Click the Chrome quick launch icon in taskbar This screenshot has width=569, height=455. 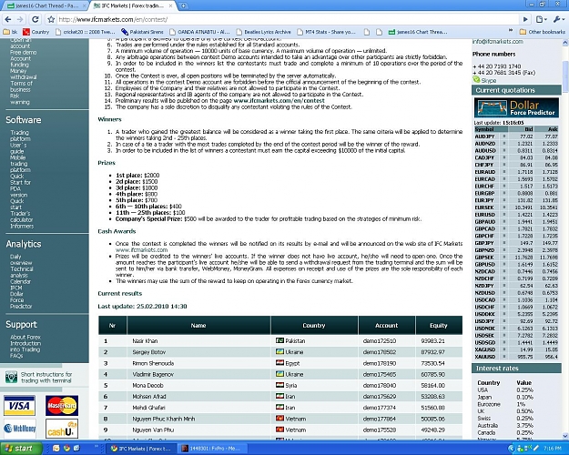click(x=66, y=449)
